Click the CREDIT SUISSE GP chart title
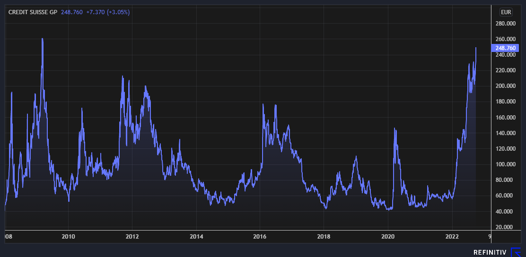This screenshot has width=526, height=257. point(33,12)
